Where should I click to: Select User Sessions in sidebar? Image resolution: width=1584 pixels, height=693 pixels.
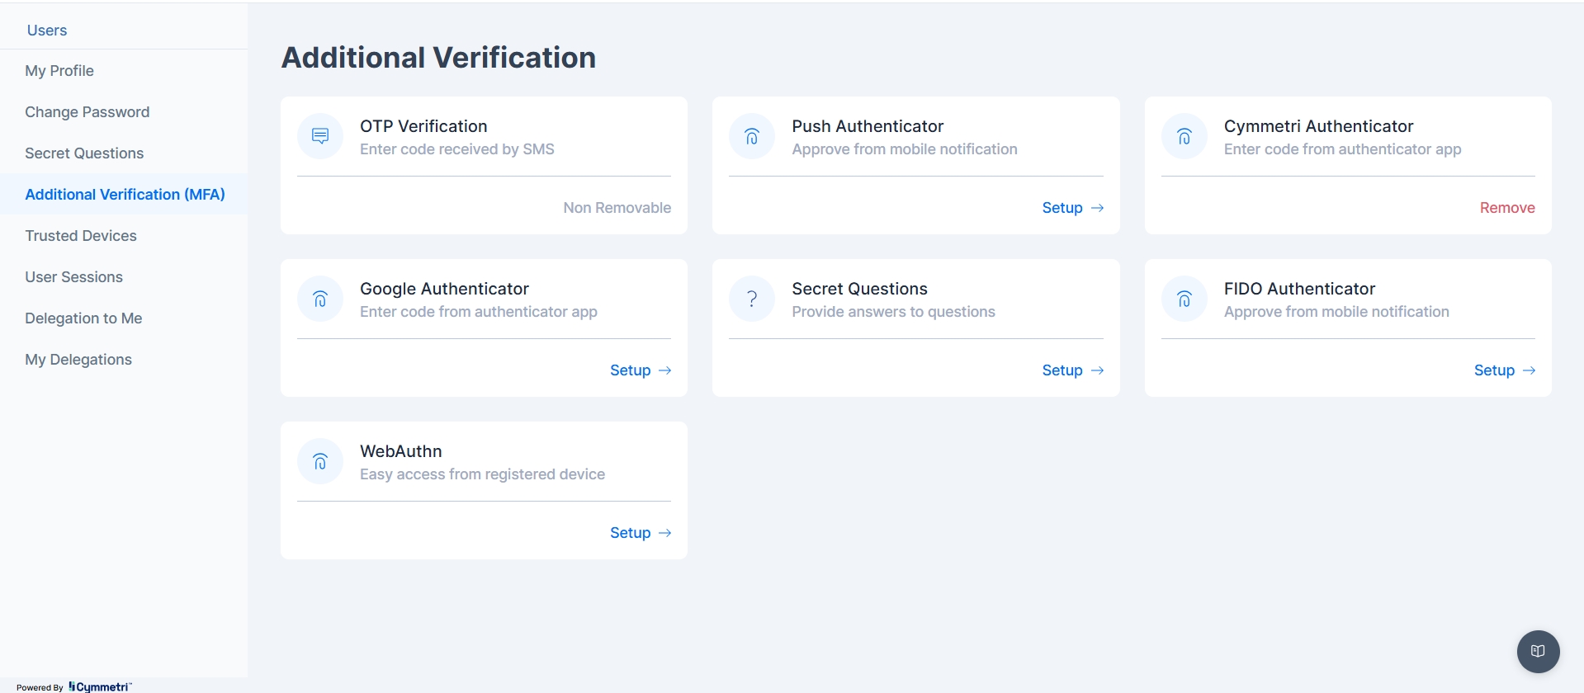pos(73,277)
